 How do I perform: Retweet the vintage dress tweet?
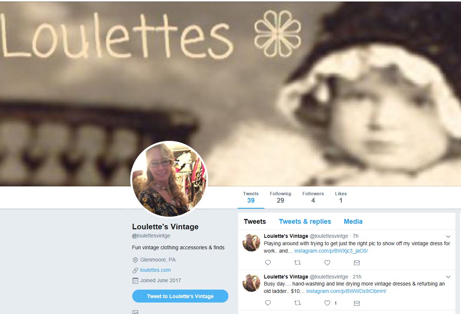click(297, 263)
